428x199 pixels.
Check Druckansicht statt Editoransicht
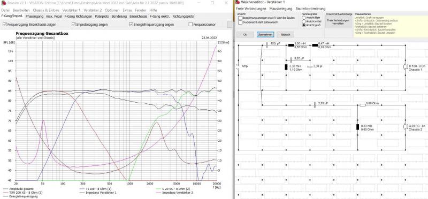(240, 22)
